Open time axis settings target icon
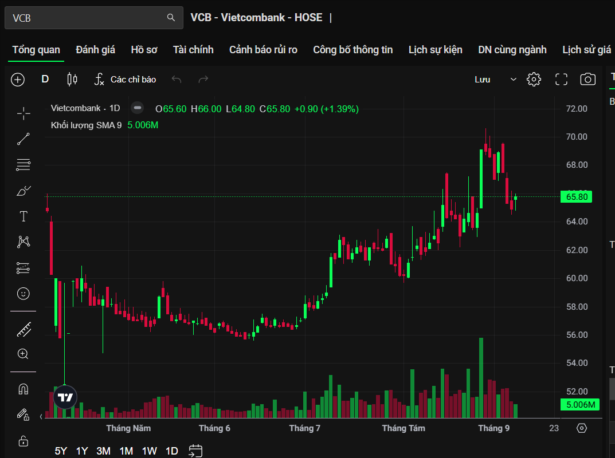 coord(582,428)
